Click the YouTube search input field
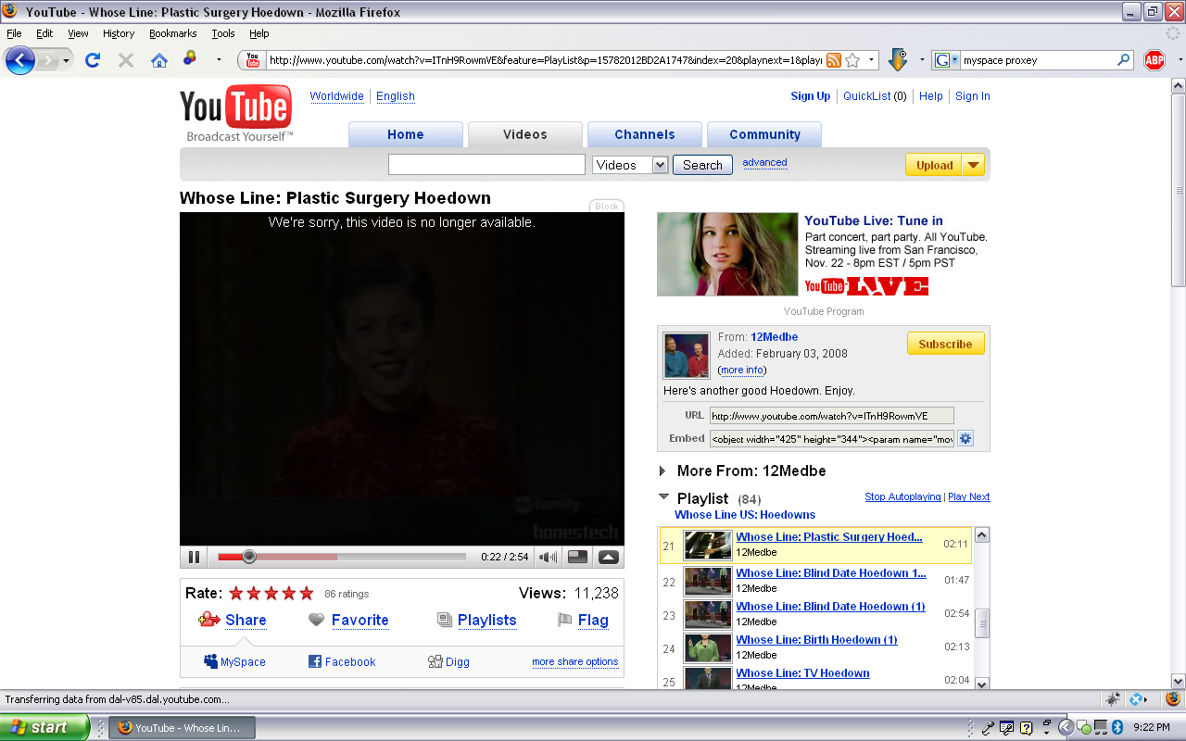Image resolution: width=1186 pixels, height=741 pixels. 486,165
